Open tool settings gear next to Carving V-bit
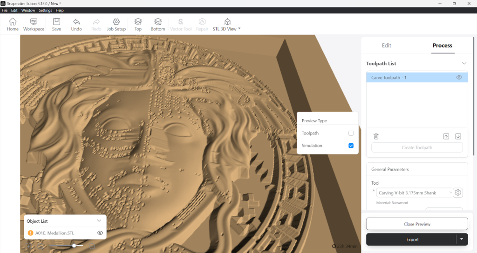 coord(458,193)
